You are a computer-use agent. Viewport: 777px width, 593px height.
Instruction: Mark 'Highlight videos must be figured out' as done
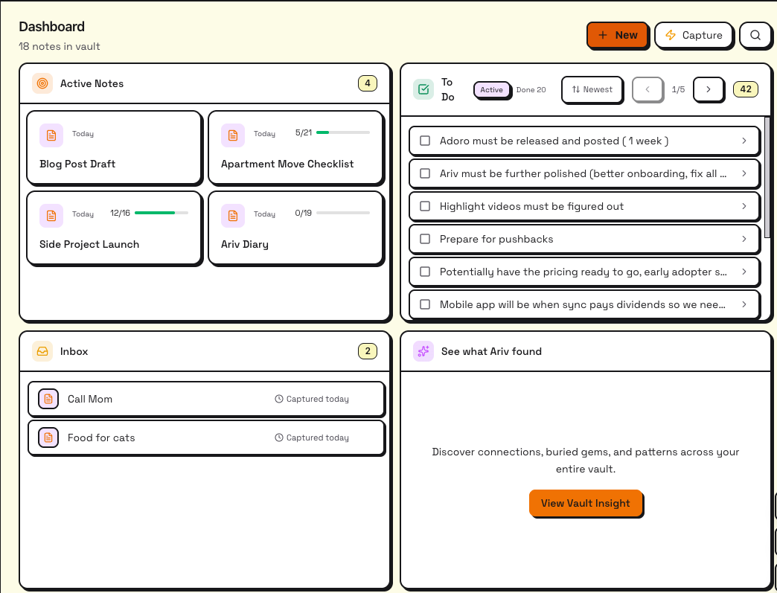point(425,206)
